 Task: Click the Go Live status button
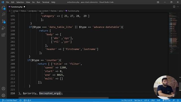(x=166, y=100)
